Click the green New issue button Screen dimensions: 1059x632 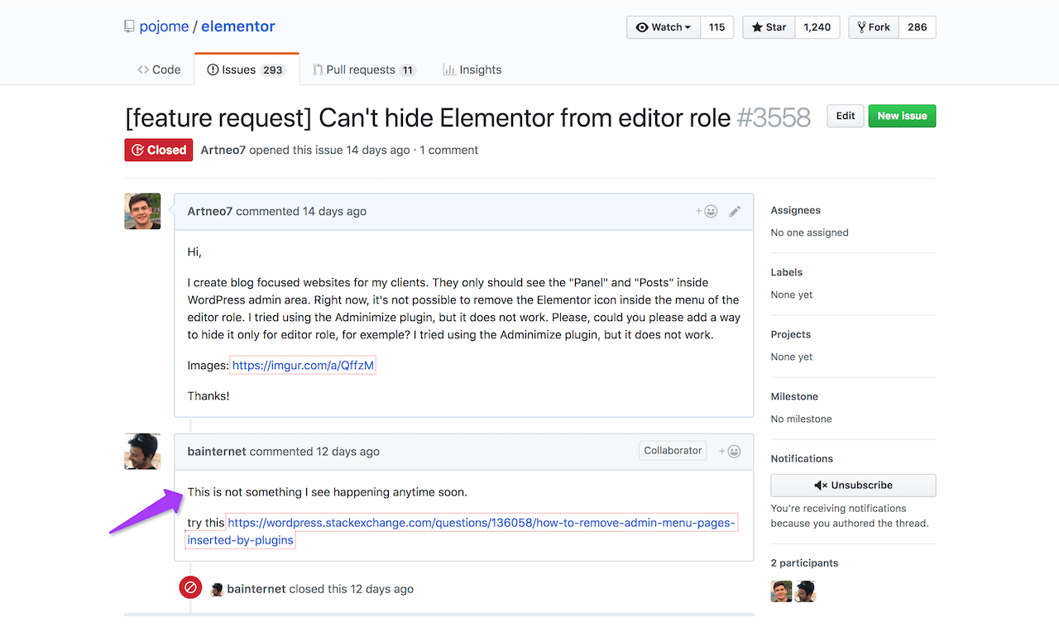point(902,116)
